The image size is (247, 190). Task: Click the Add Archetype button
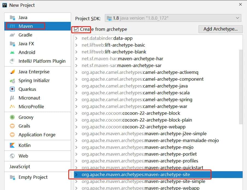220,29
